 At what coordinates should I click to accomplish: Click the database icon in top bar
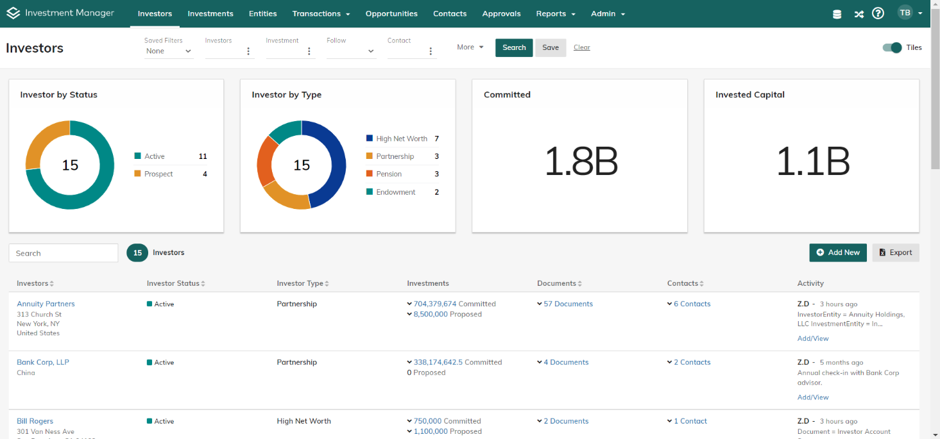[x=837, y=14]
